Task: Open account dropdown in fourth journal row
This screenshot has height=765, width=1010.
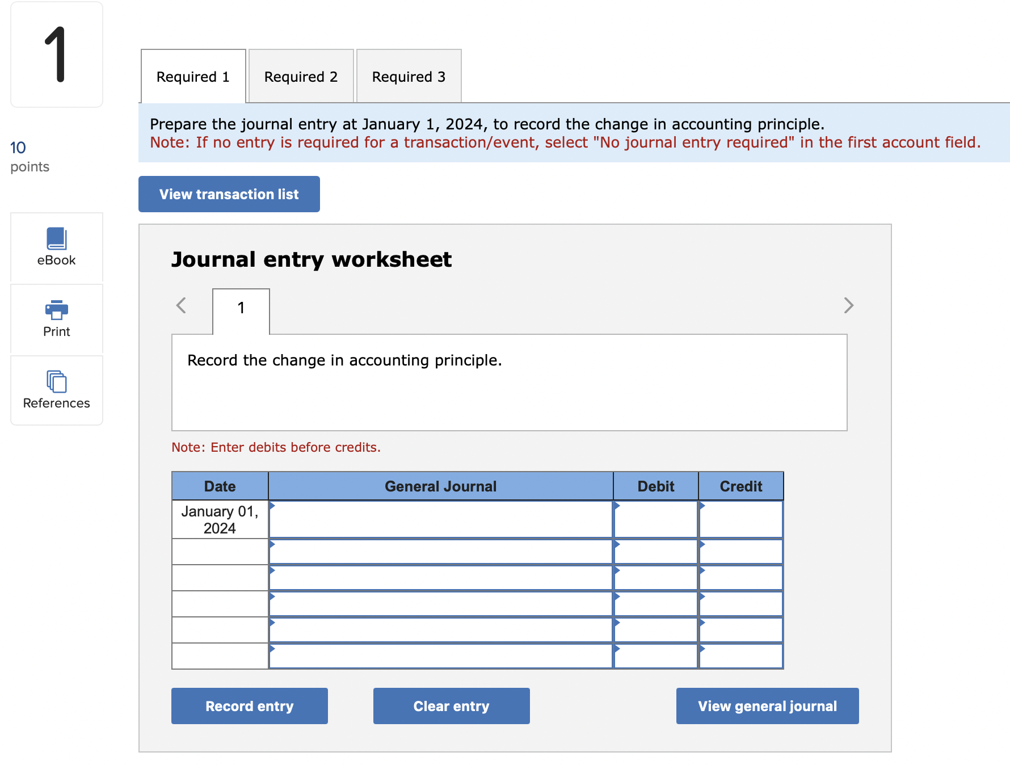Action: click(x=441, y=604)
